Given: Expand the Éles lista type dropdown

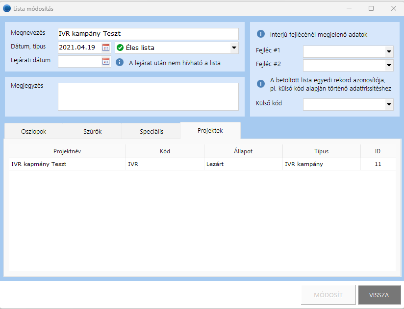Looking at the screenshot, I should [x=234, y=48].
